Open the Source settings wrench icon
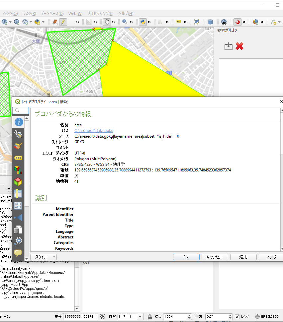 (18, 134)
